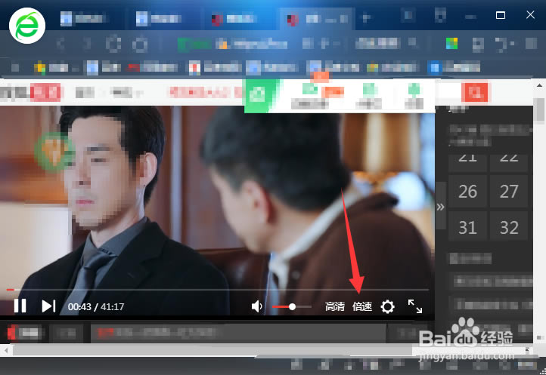Skip to the next episode
This screenshot has height=375, width=546.
[x=48, y=306]
